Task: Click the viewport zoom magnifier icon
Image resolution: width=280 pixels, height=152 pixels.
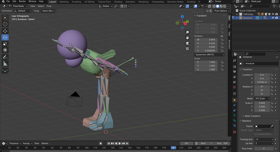Action: click(x=187, y=32)
